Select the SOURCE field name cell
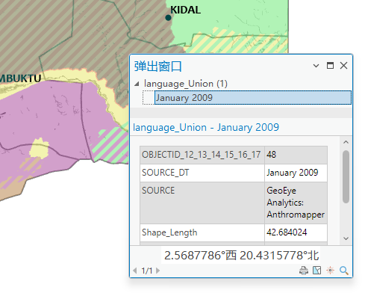Image resolution: width=365 pixels, height=299 pixels. click(202, 203)
